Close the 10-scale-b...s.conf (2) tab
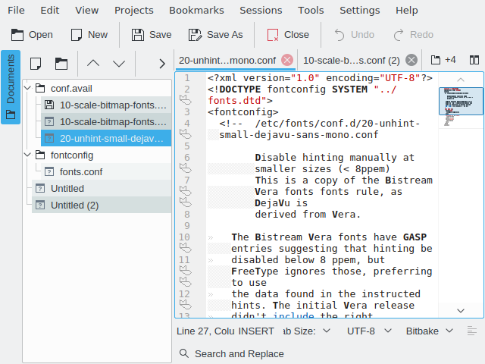485x364 pixels. (x=411, y=60)
